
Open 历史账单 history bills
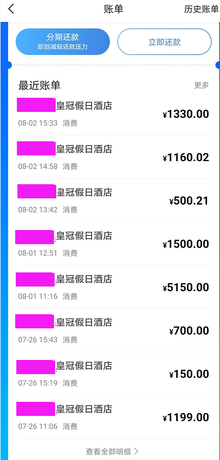click(201, 9)
